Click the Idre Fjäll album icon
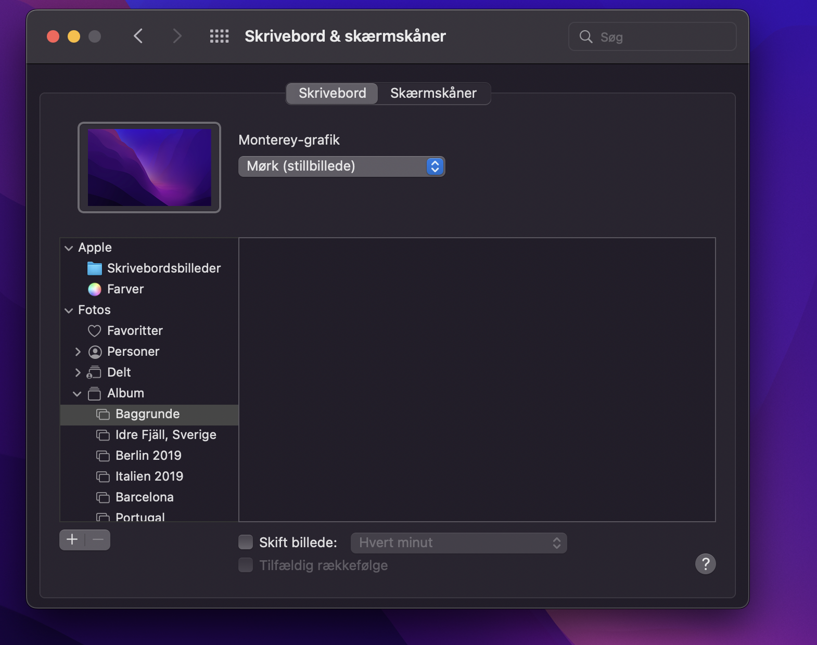 [x=103, y=435]
